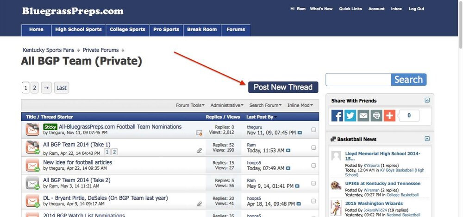Open Break Room tab

tap(202, 30)
